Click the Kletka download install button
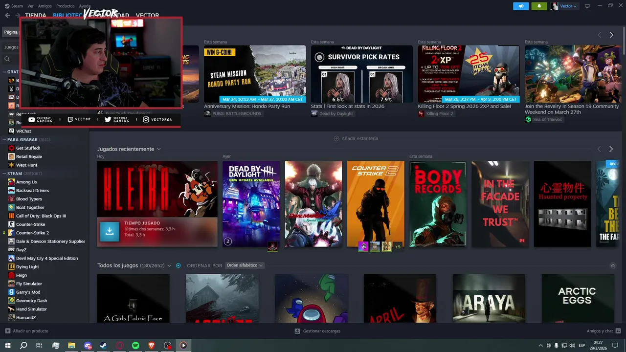626x352 pixels. coord(110,232)
